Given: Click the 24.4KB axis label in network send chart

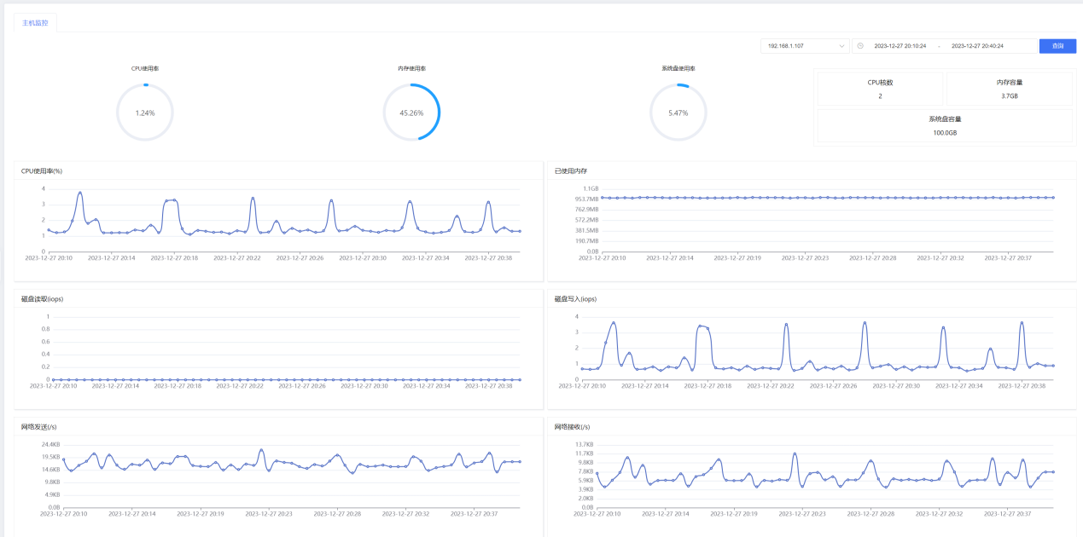Looking at the screenshot, I should coord(50,445).
